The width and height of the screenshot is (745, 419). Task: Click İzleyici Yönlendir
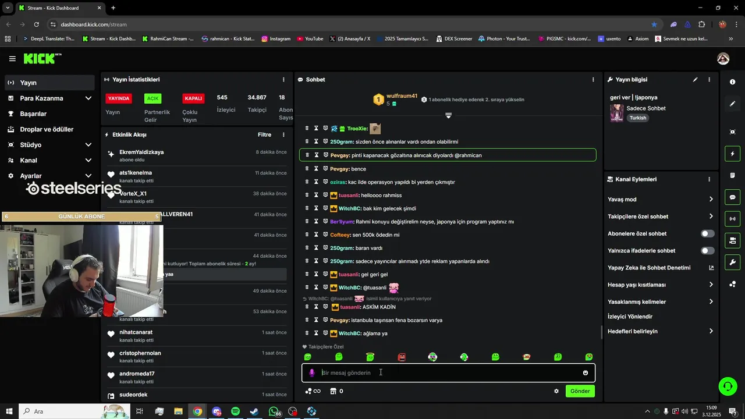tap(630, 317)
